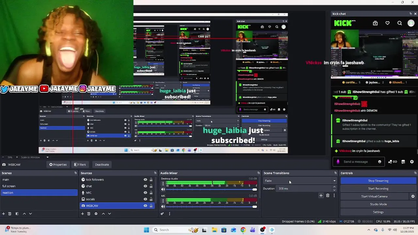The height and width of the screenshot is (235, 418).
Task: Move source down in Sources toolbar
Action: coord(109,214)
